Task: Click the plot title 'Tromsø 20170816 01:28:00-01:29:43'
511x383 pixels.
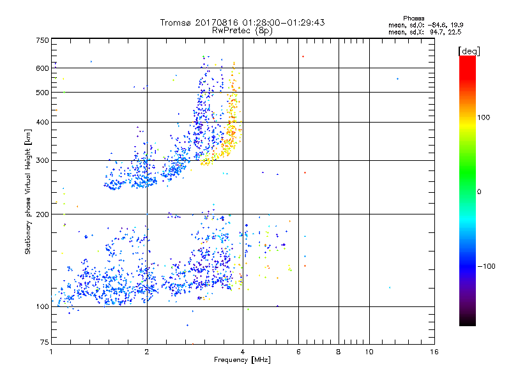Action: [242, 22]
